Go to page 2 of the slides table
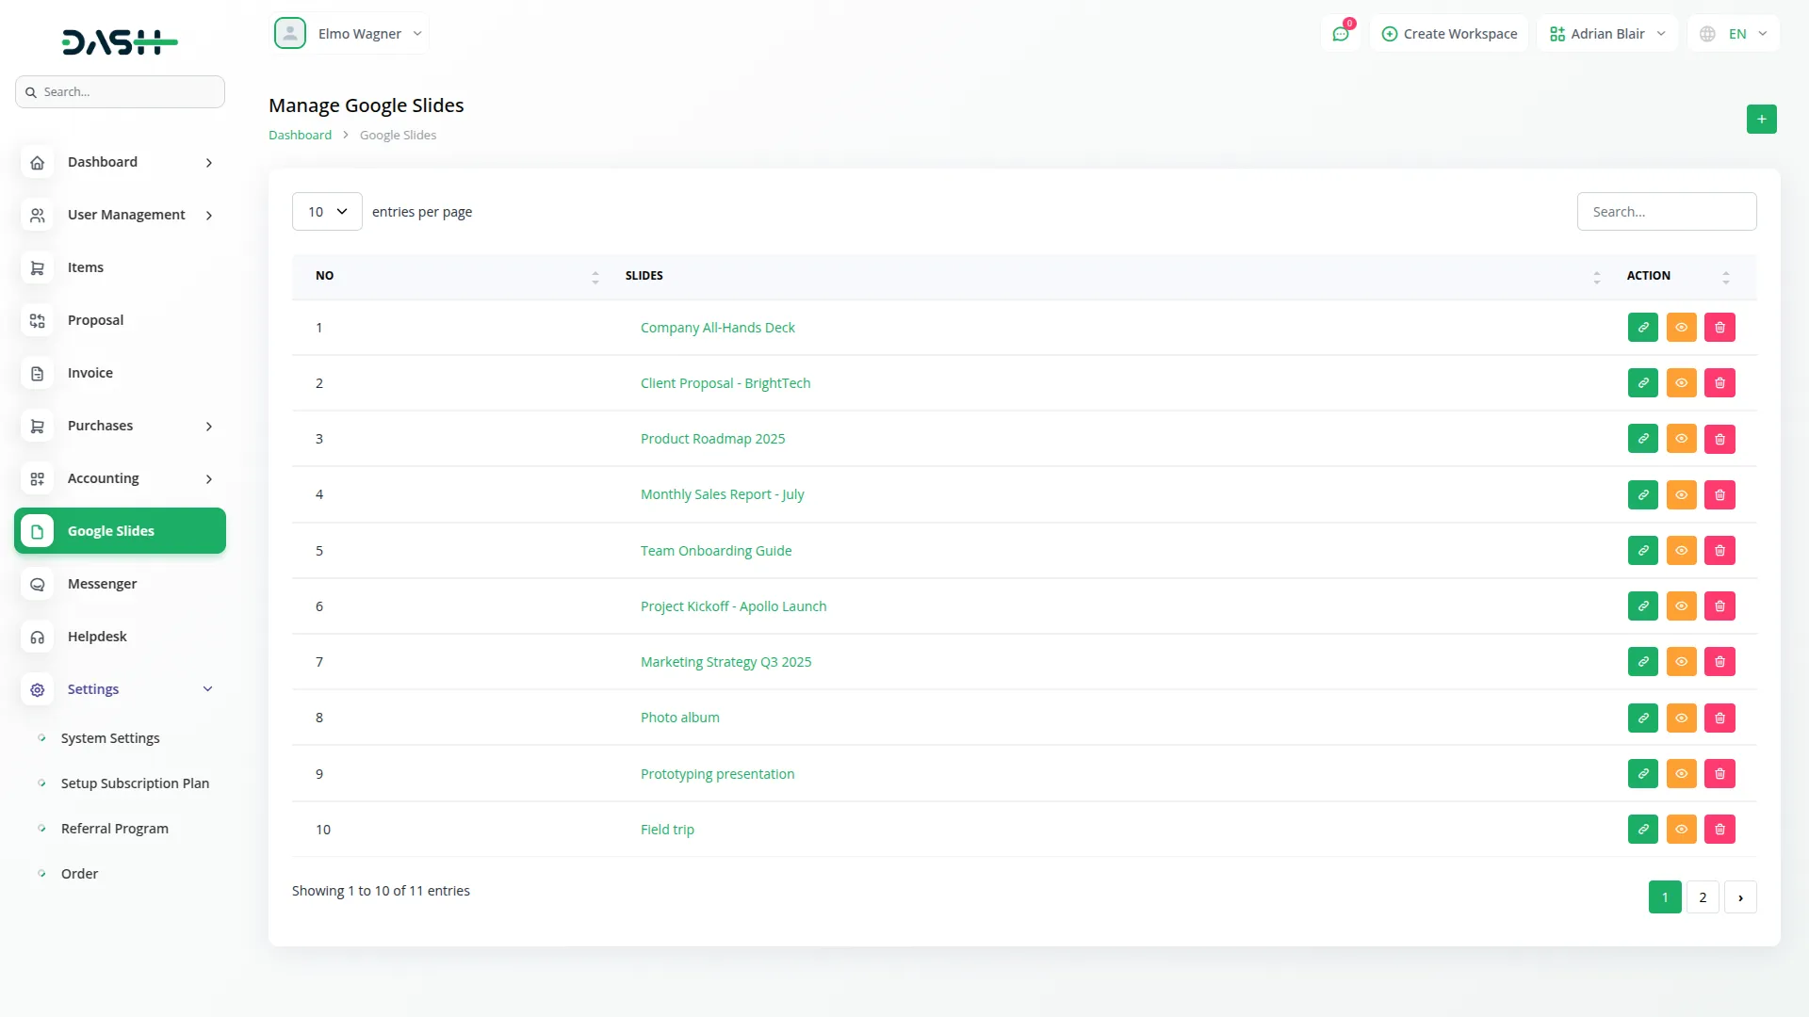Image resolution: width=1809 pixels, height=1017 pixels. click(1702, 896)
